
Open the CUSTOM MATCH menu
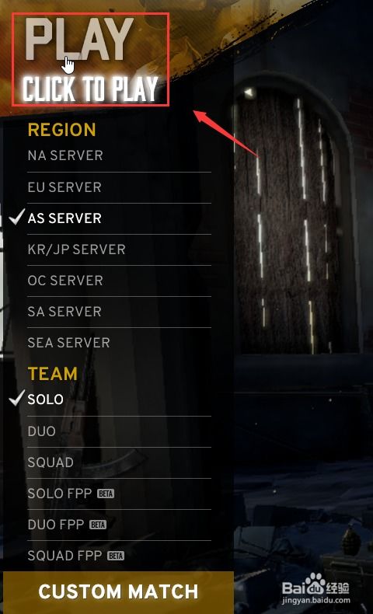(118, 592)
